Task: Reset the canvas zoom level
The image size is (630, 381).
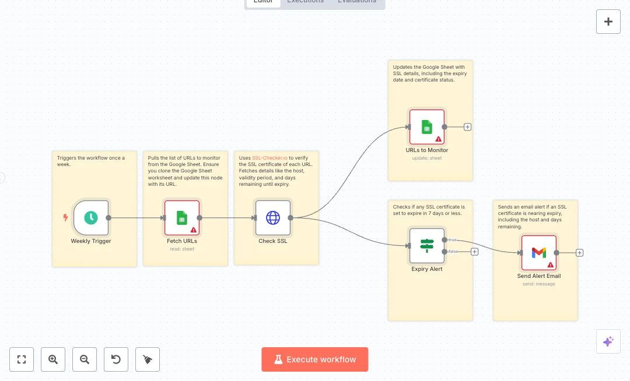Action: (116, 359)
